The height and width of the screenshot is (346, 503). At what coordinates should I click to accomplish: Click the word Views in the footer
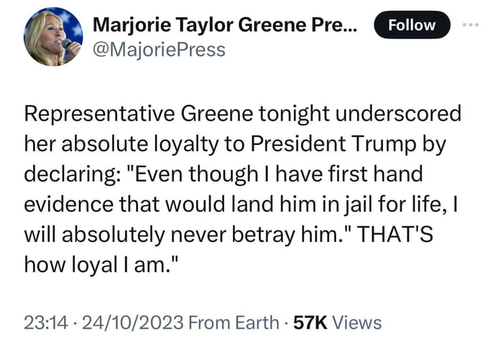[356, 322]
